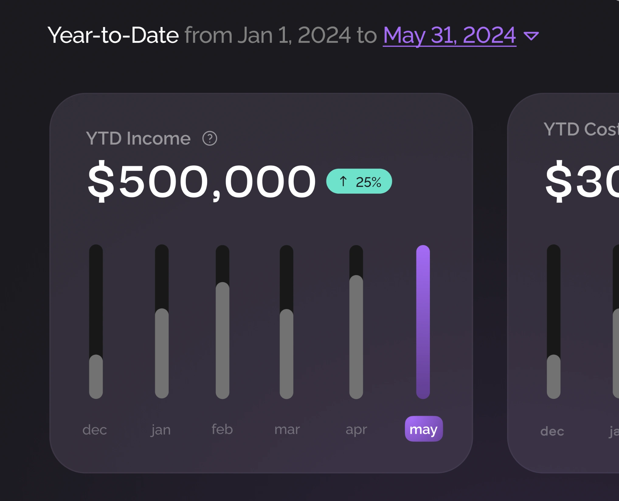Click the 25% increase badge
Image resolution: width=619 pixels, height=501 pixels.
pos(359,181)
